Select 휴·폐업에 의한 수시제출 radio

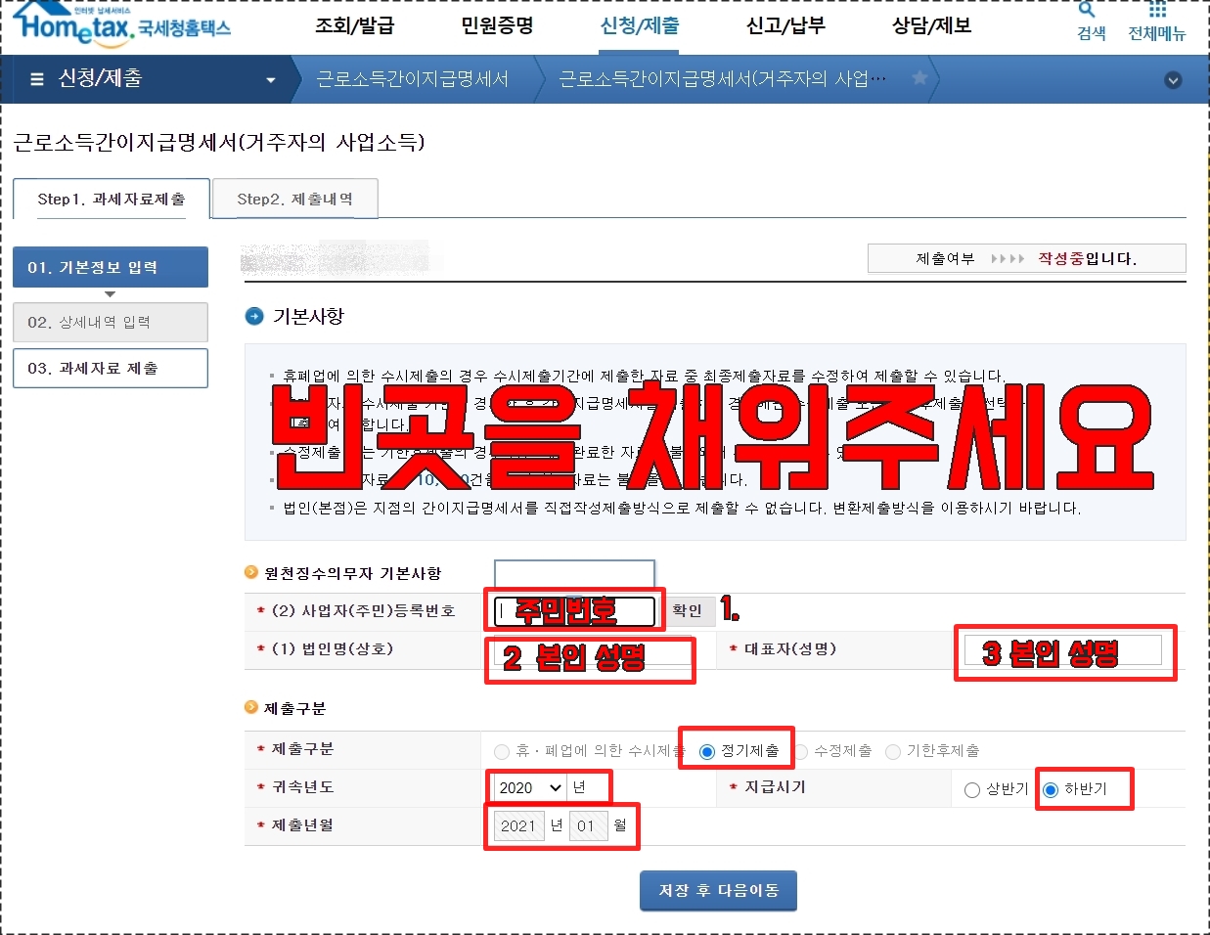pyautogui.click(x=502, y=751)
